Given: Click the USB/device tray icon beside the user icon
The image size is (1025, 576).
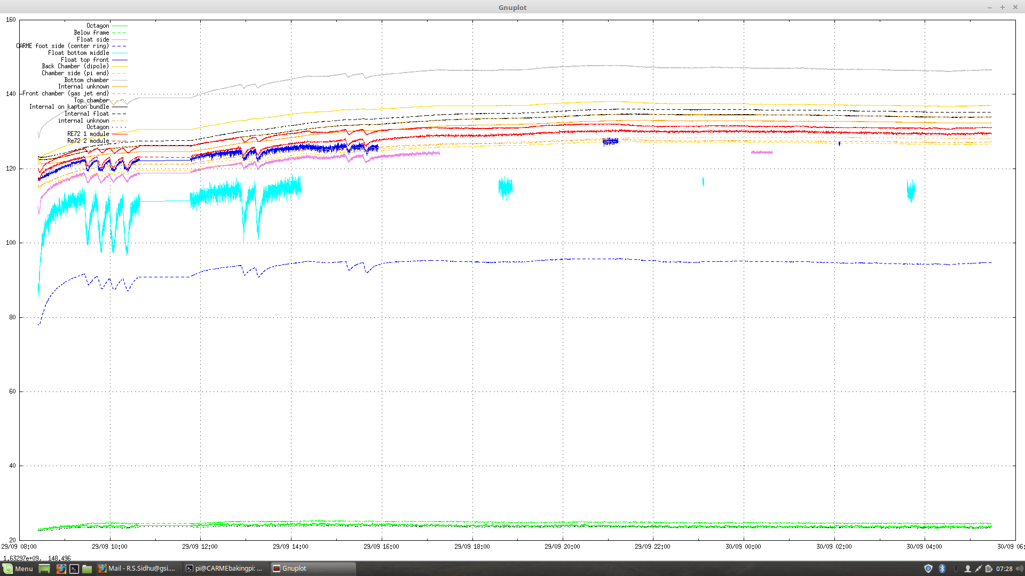Looking at the screenshot, I should point(978,569).
